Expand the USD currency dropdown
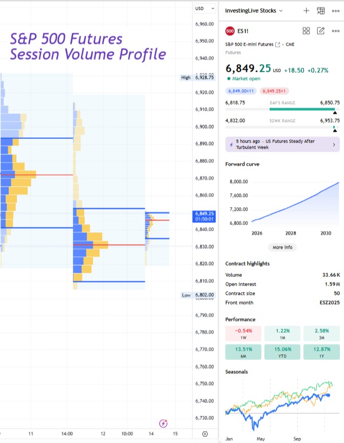Screen dimensions: 344x443 pos(205,8)
